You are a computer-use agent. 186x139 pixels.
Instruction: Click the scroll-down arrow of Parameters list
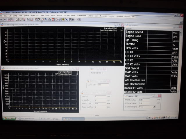[178, 92]
